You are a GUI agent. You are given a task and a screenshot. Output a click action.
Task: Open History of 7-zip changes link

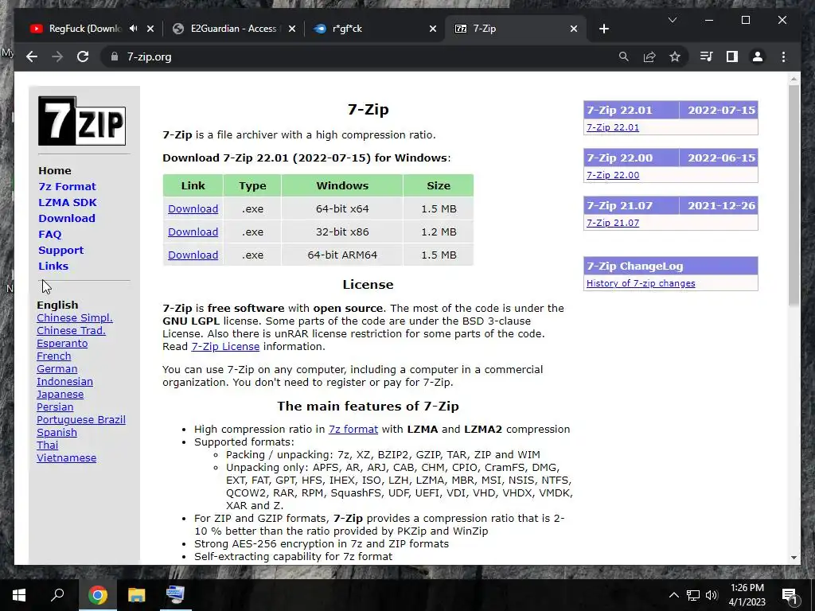point(641,283)
